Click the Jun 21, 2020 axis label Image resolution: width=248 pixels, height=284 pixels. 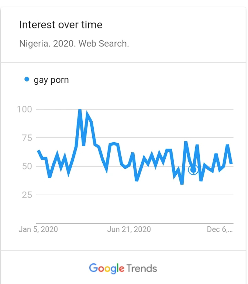click(x=129, y=229)
